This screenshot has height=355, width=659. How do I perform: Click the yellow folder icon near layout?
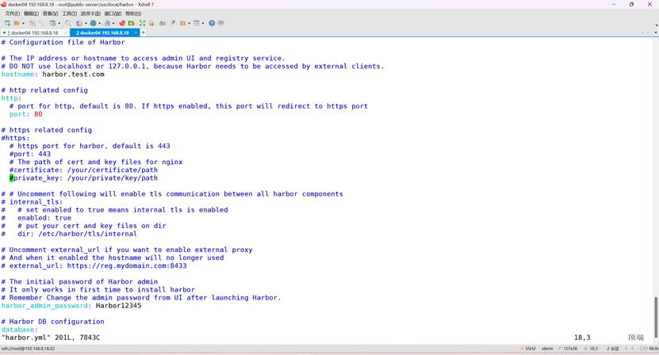pyautogui.click(x=183, y=23)
